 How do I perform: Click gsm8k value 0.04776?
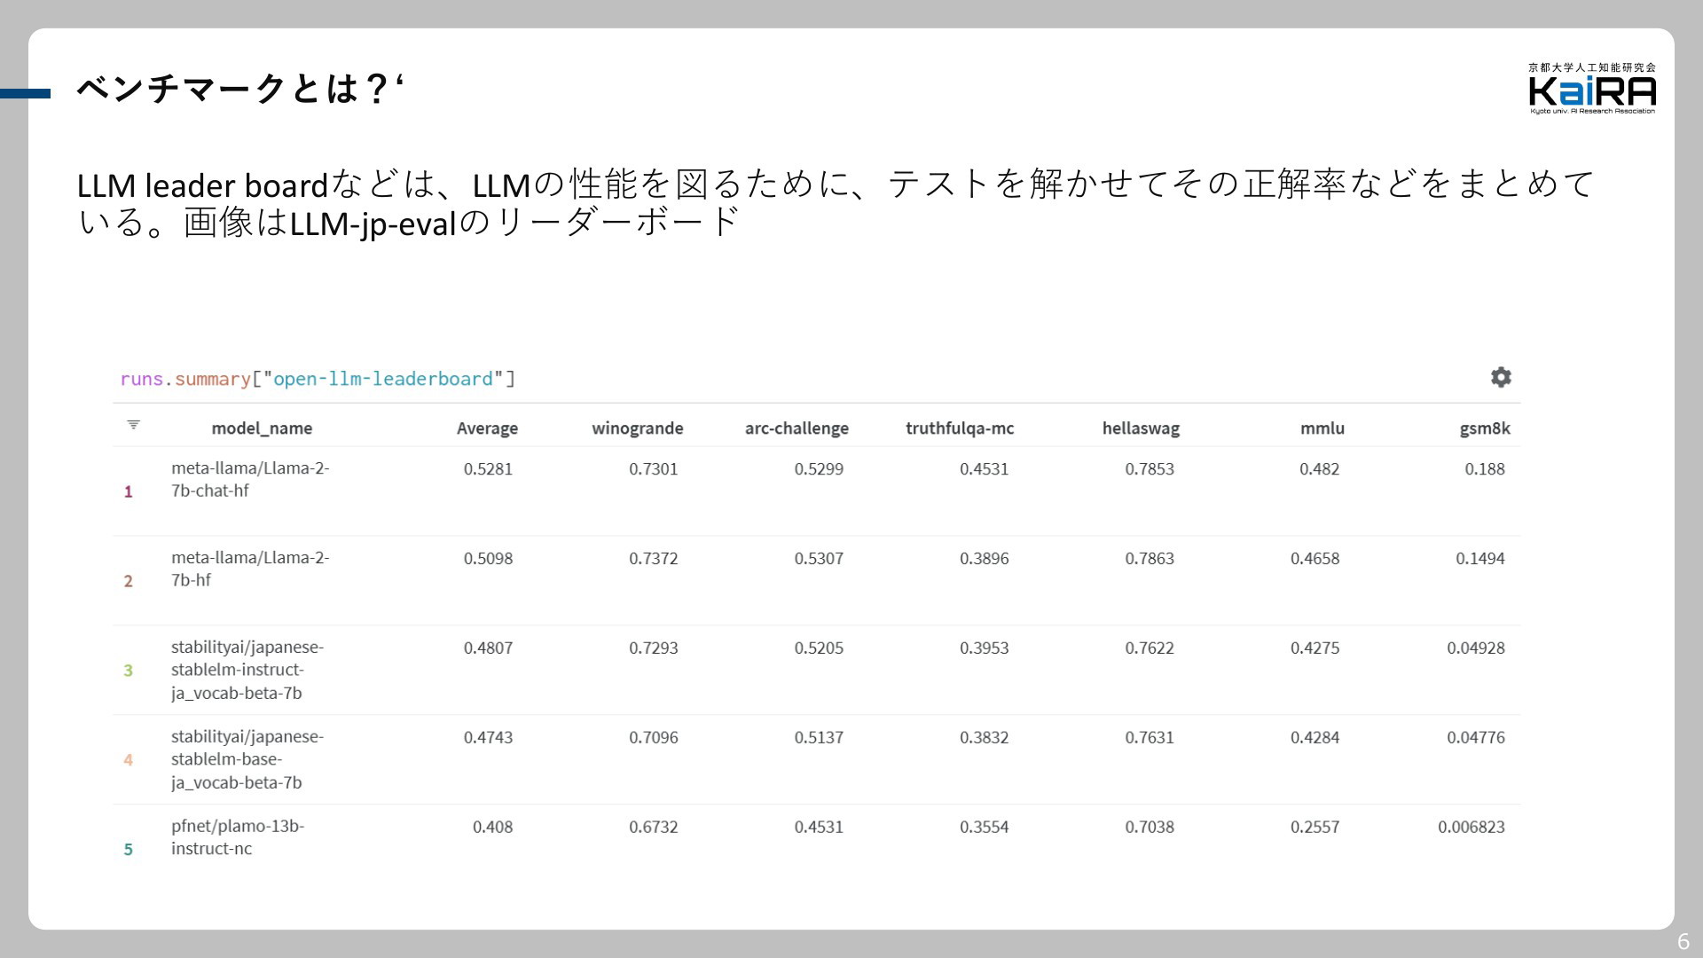(1476, 738)
